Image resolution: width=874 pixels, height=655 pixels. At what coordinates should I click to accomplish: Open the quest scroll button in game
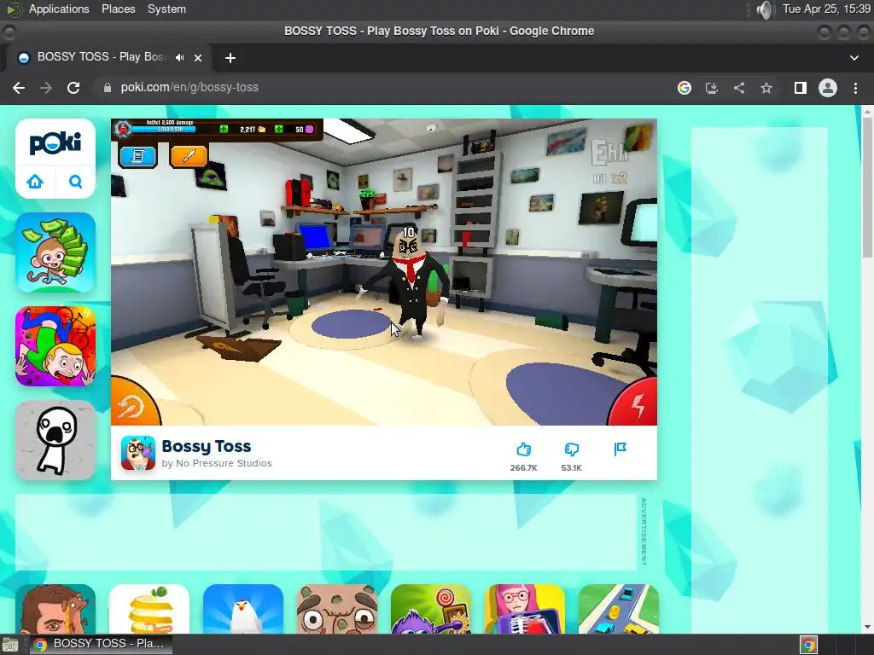click(x=137, y=157)
